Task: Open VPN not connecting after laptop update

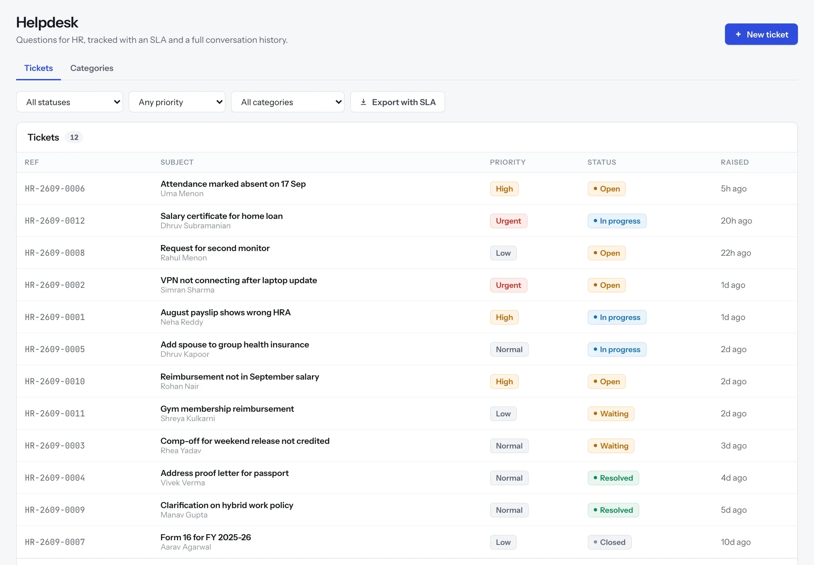Action: [x=239, y=280]
